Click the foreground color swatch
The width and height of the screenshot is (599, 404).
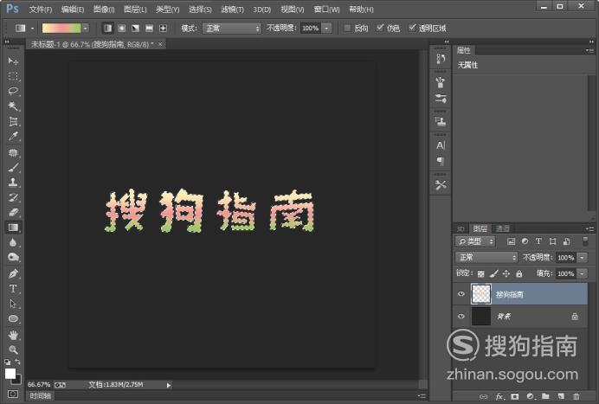pos(10,374)
